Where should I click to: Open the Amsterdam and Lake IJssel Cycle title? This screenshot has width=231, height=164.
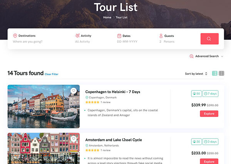113,140
